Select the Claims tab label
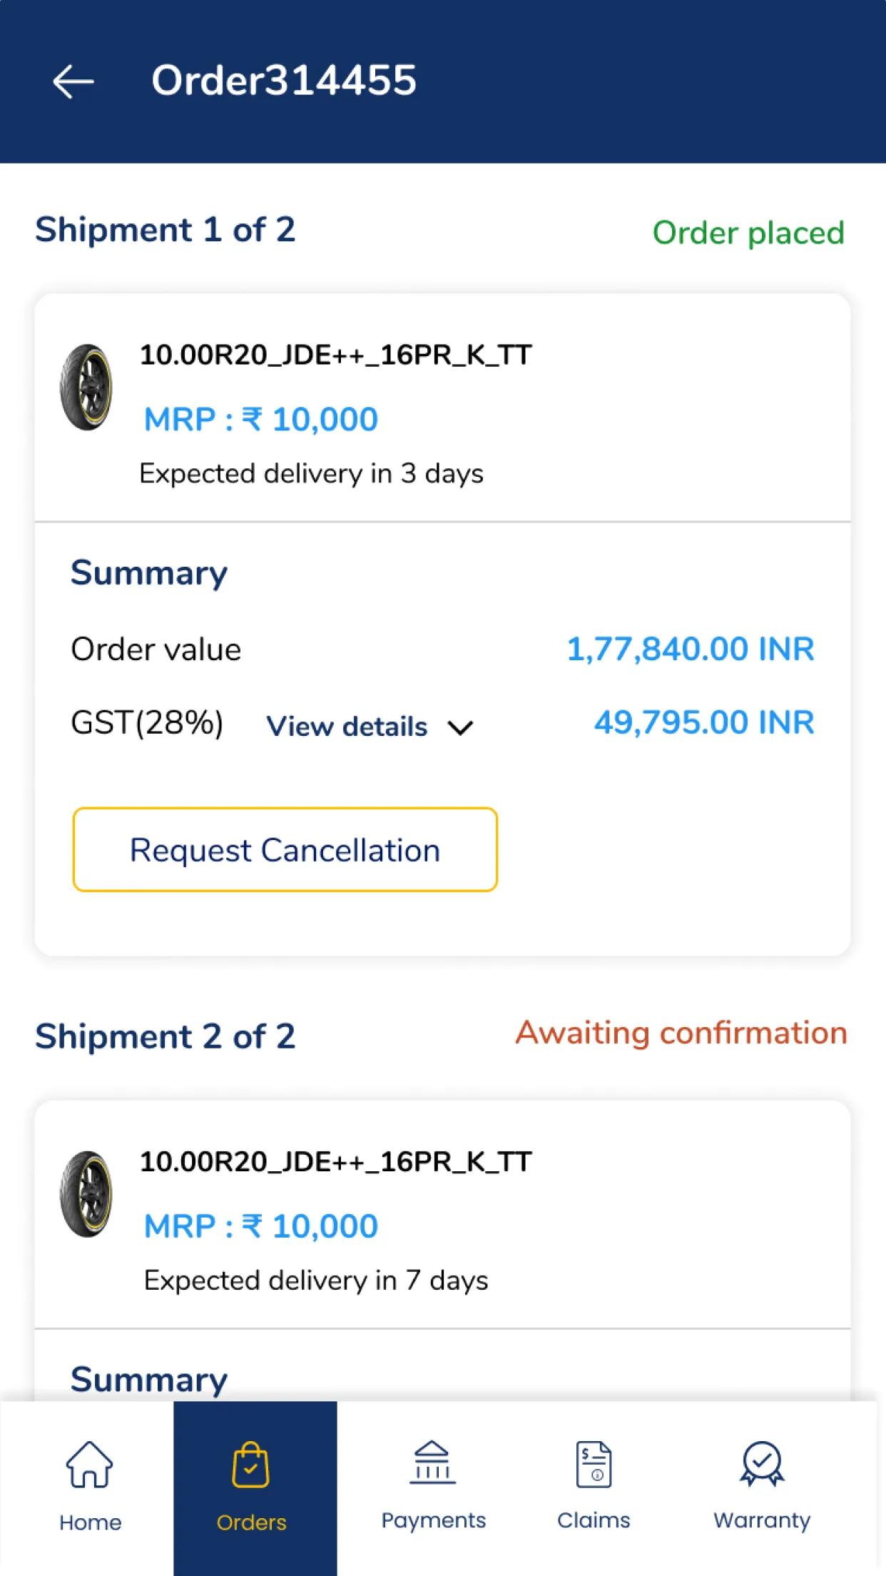 coord(594,1520)
